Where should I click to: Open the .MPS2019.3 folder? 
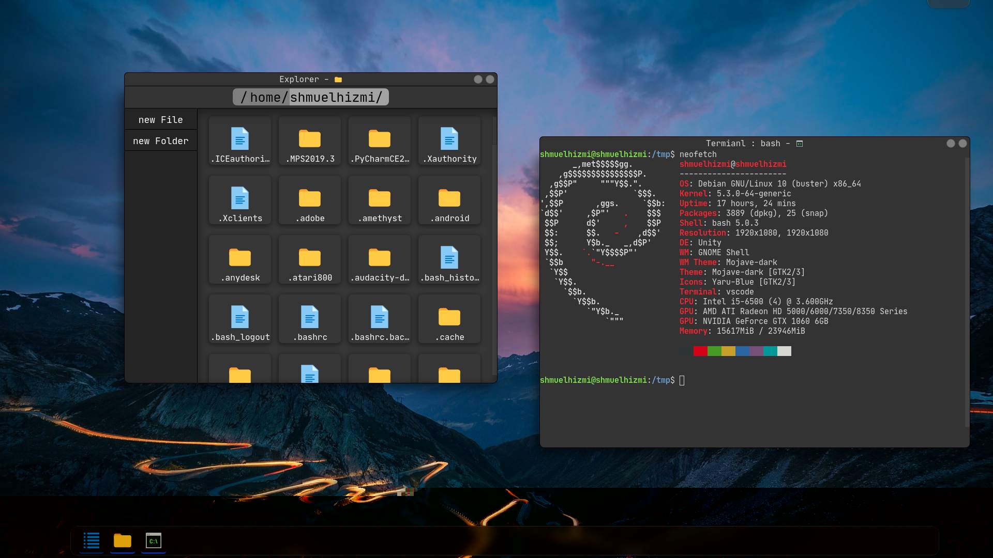pos(309,139)
